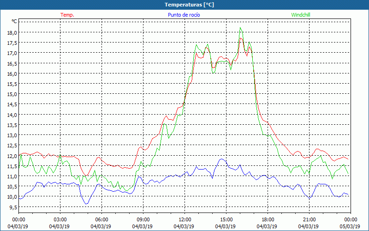The image size is (369, 231).
Task: Click the 18,0 y-axis value
Action: click(x=12, y=32)
